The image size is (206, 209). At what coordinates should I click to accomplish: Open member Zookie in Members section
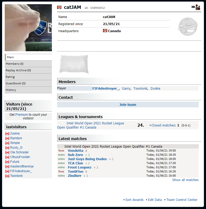coord(155,88)
